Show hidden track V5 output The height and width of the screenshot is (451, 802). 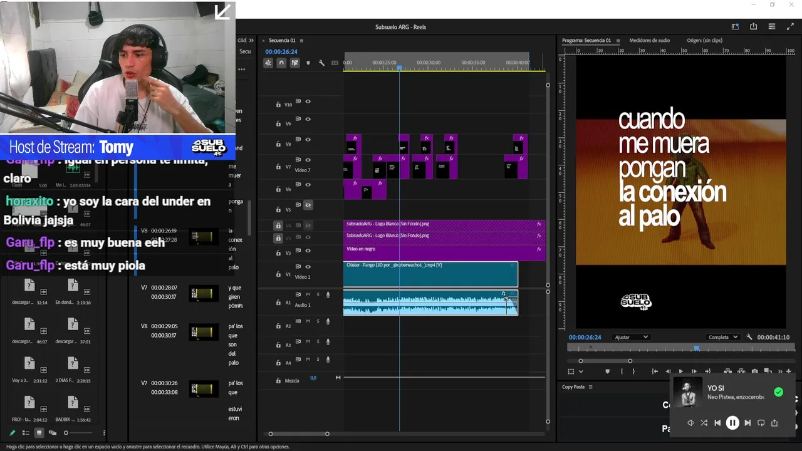308,205
